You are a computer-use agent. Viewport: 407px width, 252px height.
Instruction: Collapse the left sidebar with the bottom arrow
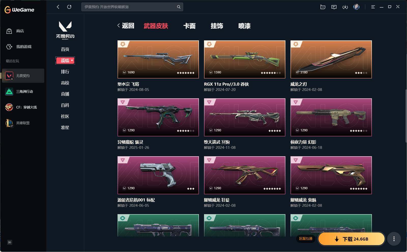pyautogui.click(x=10, y=242)
